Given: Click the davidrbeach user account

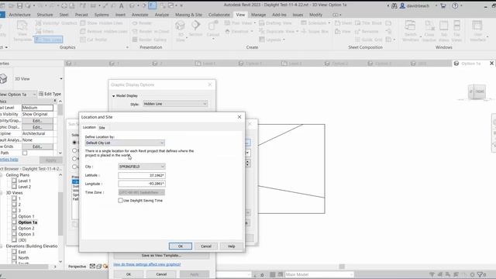Looking at the screenshot, I should [415, 5].
